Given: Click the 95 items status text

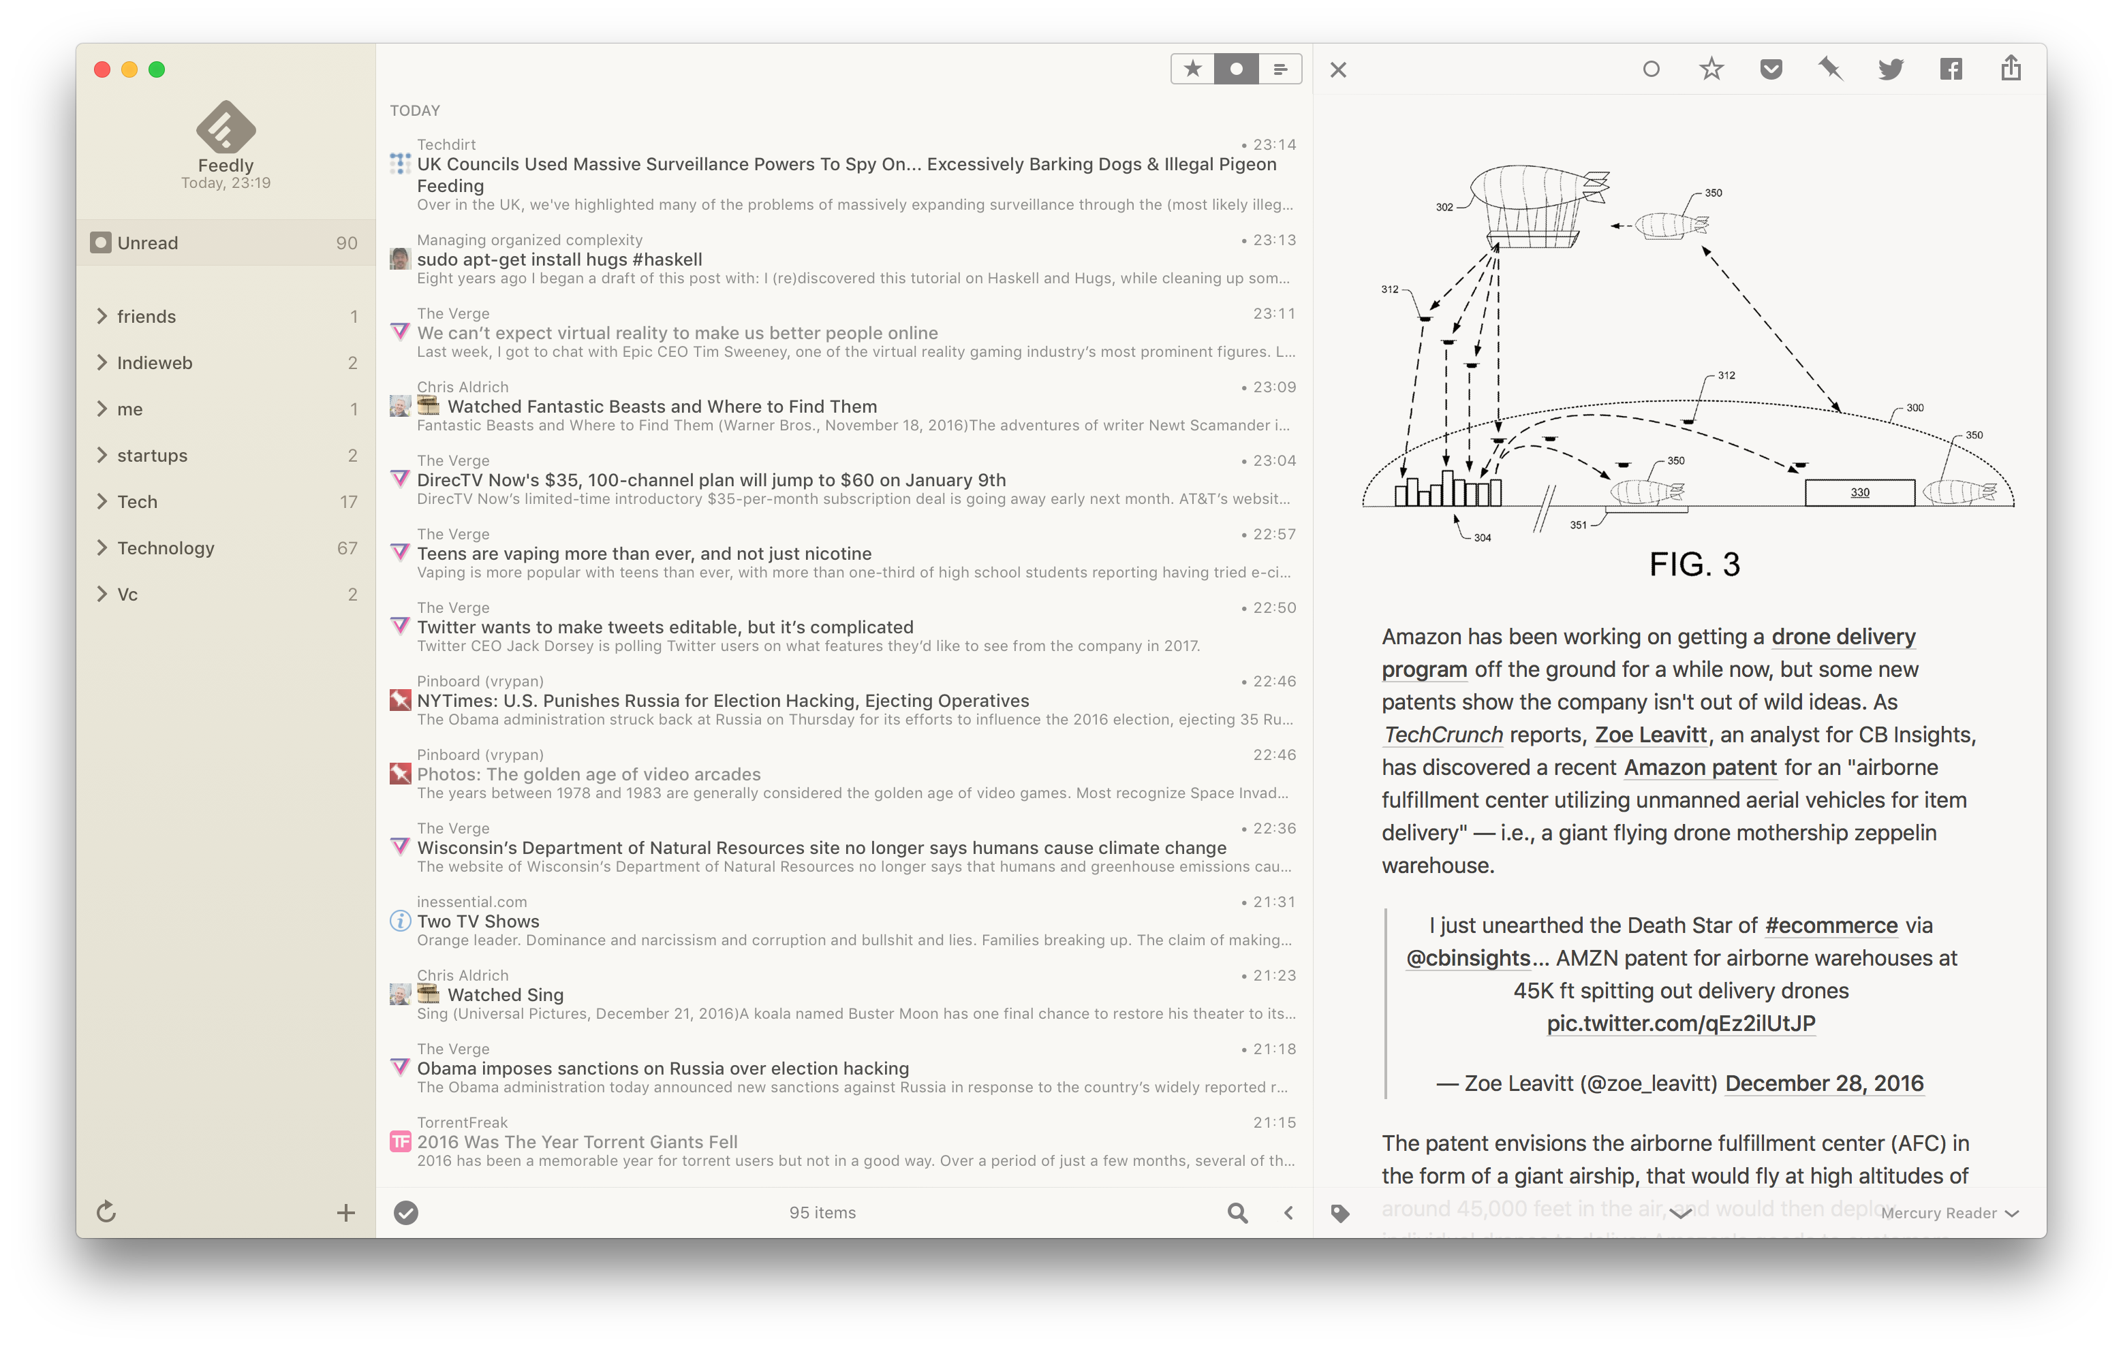Looking at the screenshot, I should (x=822, y=1212).
